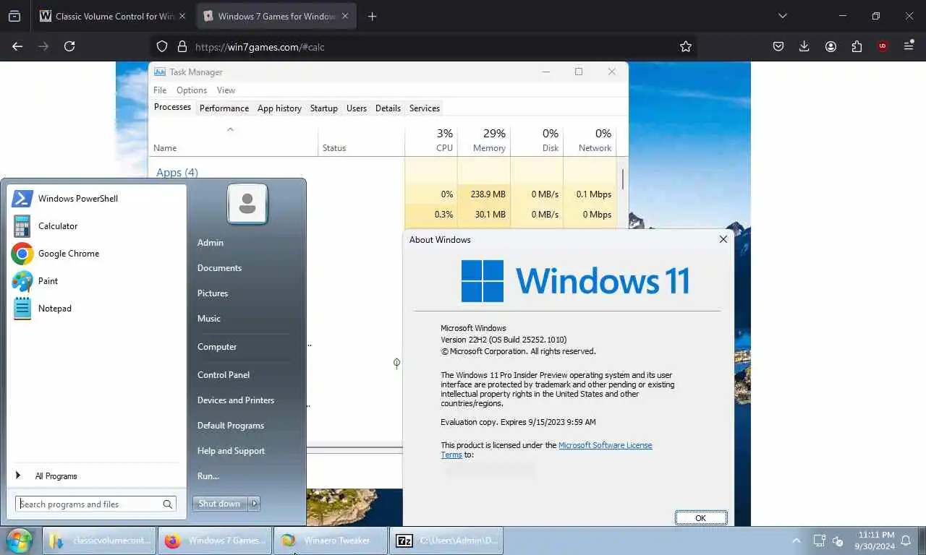
Task: Switch to Services tab
Action: pyautogui.click(x=425, y=108)
